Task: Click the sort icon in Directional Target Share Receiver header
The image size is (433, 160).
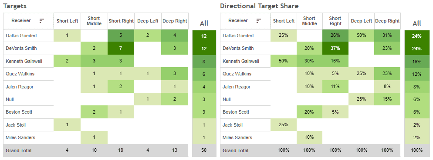Action: [x=259, y=21]
